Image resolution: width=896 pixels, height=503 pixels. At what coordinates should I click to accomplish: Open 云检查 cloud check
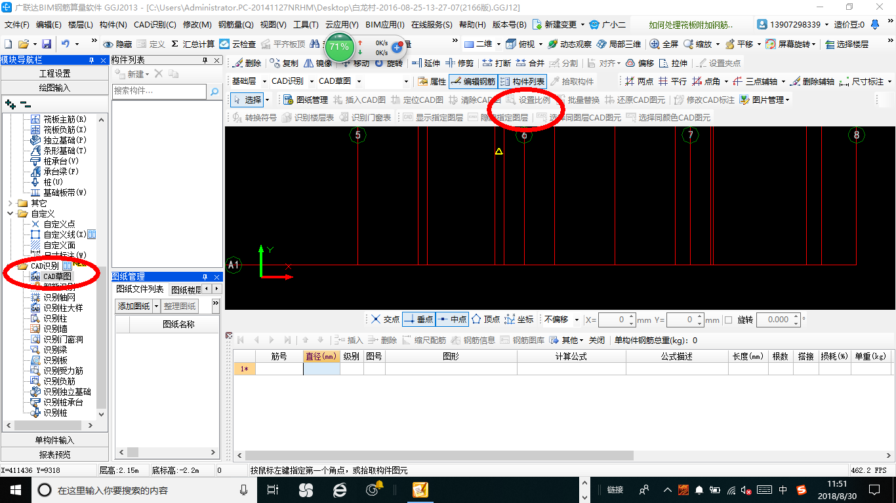(237, 44)
